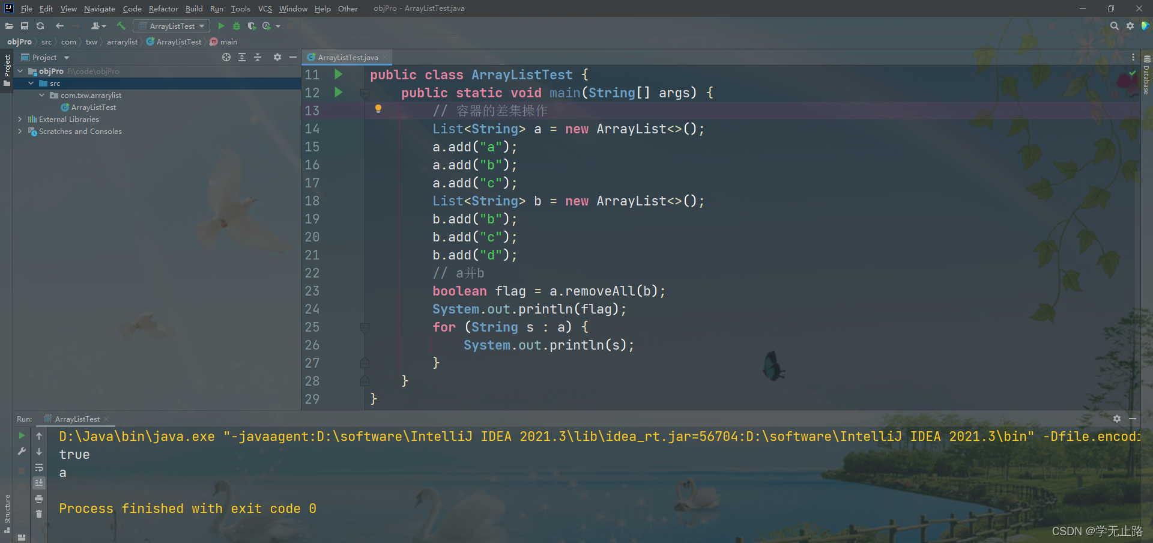Toggle Soft-Wrap in the Run console
Image resolution: width=1153 pixels, height=543 pixels.
39,467
